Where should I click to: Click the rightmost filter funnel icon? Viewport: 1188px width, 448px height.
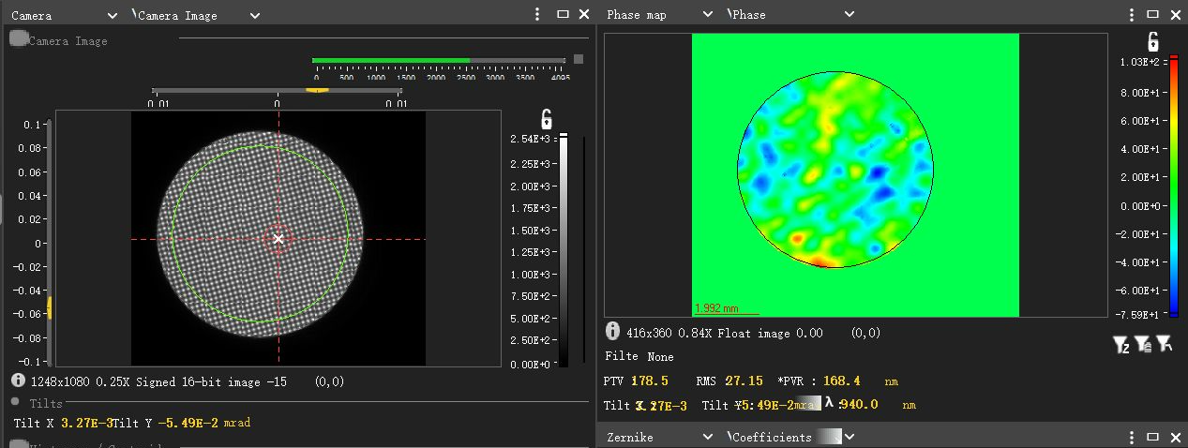click(1163, 344)
